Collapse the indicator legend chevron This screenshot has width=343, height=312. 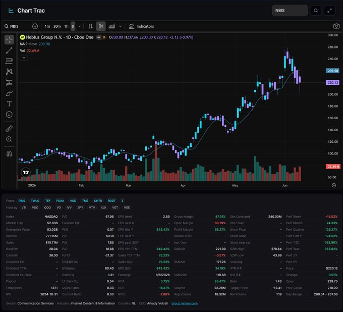[x=24, y=58]
